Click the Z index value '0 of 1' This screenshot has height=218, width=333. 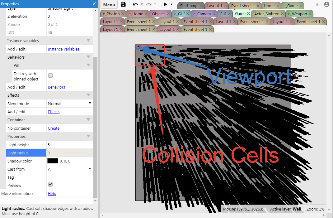click(53, 25)
